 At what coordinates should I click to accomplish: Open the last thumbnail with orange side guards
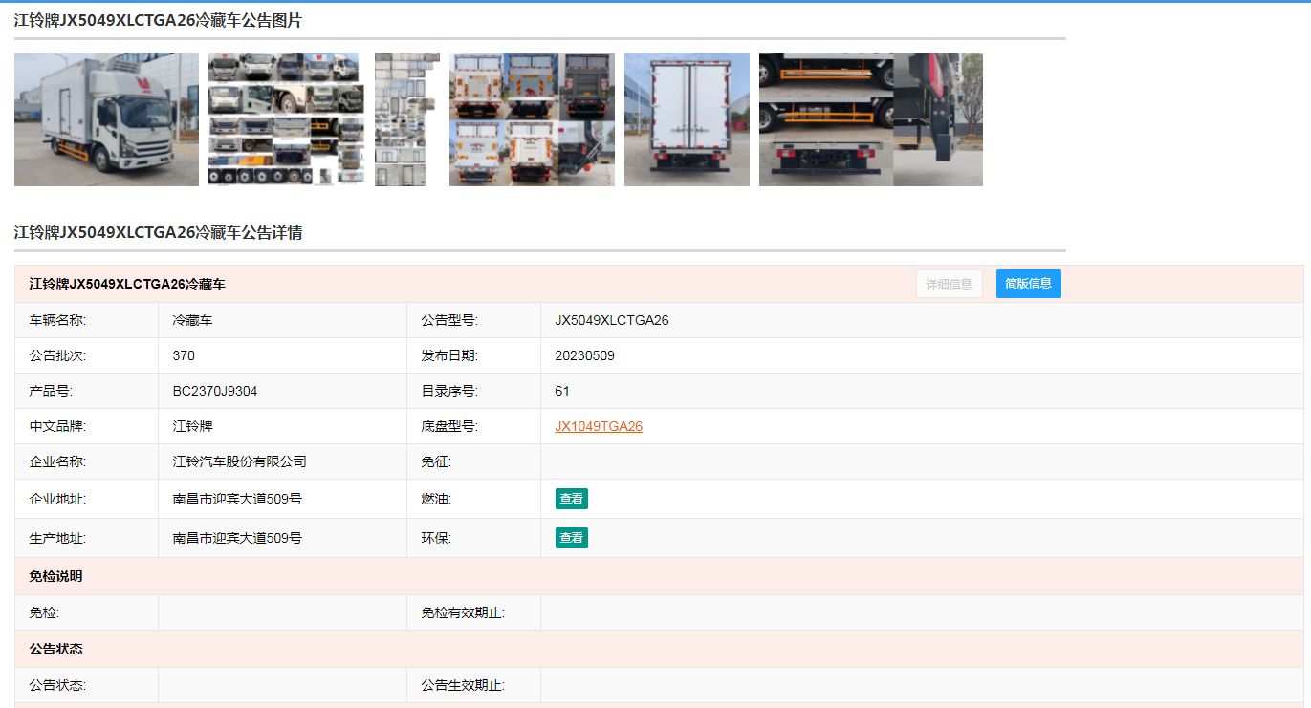point(870,119)
